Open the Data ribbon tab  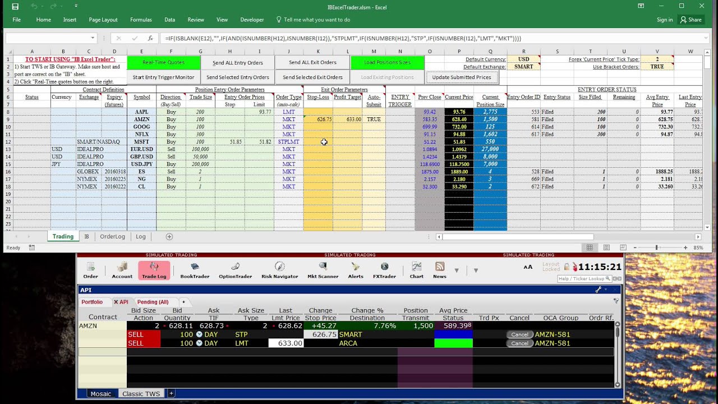pyautogui.click(x=169, y=20)
